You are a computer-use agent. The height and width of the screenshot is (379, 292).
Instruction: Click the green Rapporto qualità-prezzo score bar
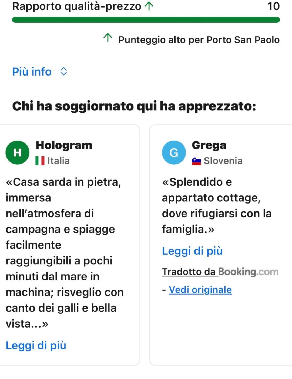click(146, 20)
